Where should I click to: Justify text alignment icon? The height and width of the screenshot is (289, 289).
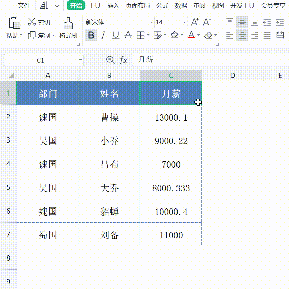coord(267,35)
